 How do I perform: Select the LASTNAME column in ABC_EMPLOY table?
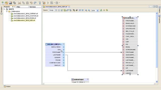click(57, 55)
